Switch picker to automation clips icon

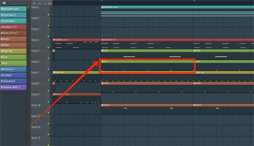coord(23,3)
